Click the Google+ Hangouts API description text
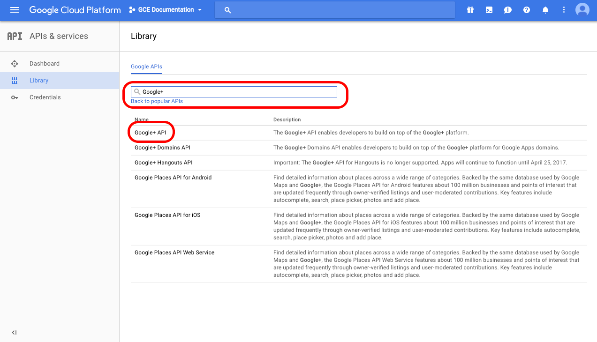 420,163
